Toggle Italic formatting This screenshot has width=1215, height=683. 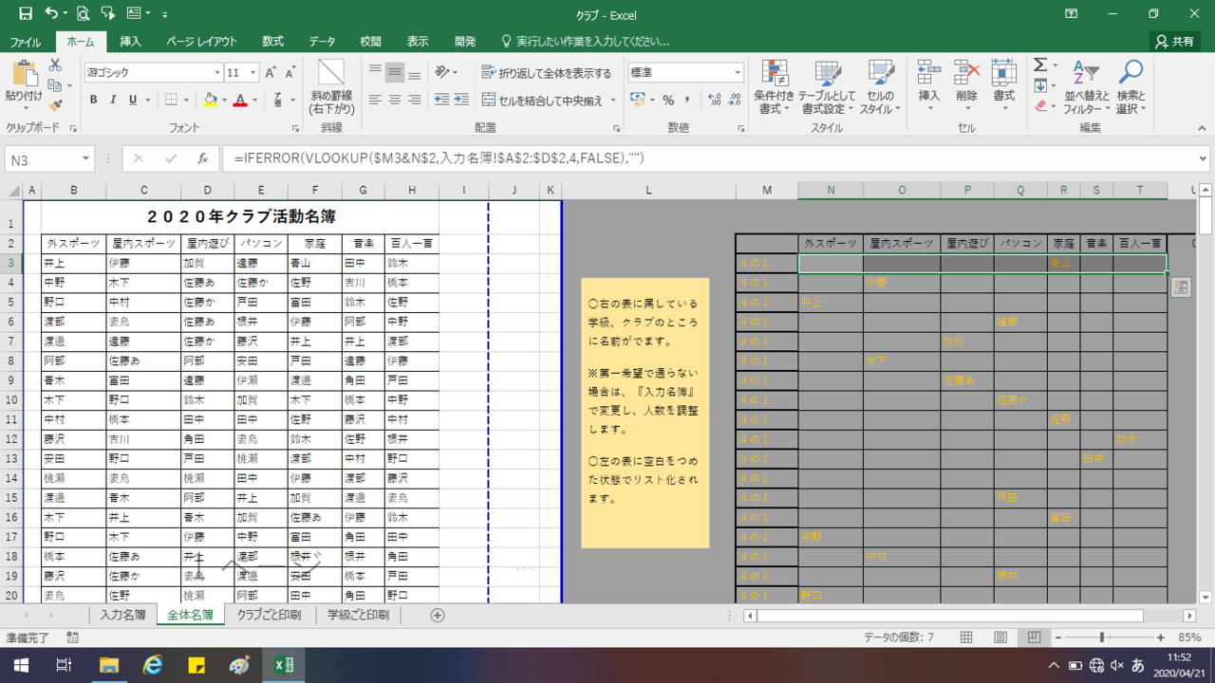(113, 100)
